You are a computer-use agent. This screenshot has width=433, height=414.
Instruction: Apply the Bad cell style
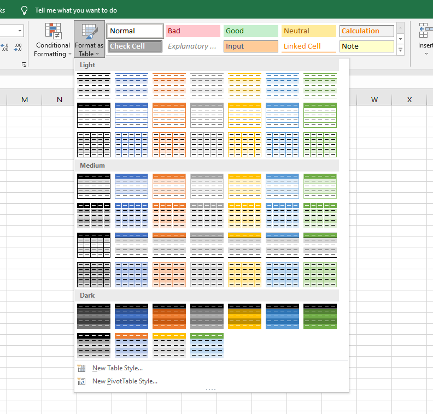click(x=193, y=31)
